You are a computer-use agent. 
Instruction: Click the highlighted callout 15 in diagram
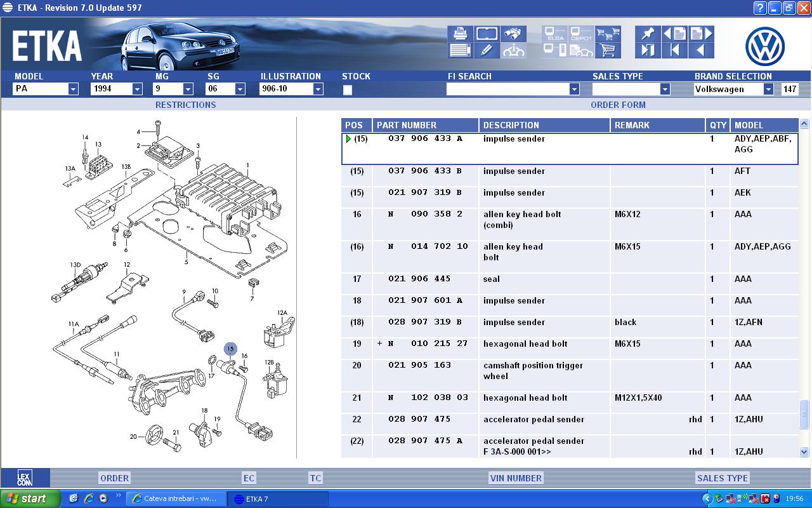[x=230, y=349]
